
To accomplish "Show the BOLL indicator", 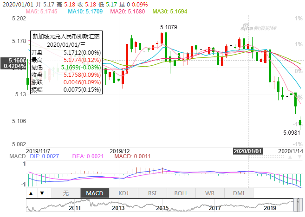I will coord(181,193).
